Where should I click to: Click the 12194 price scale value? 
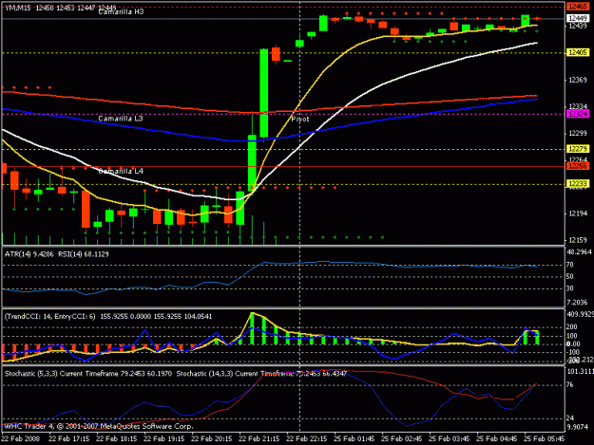pos(577,213)
